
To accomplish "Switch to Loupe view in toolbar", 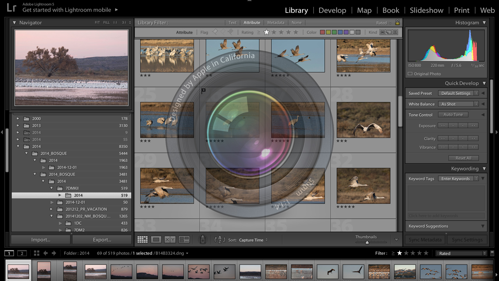I will [156, 240].
